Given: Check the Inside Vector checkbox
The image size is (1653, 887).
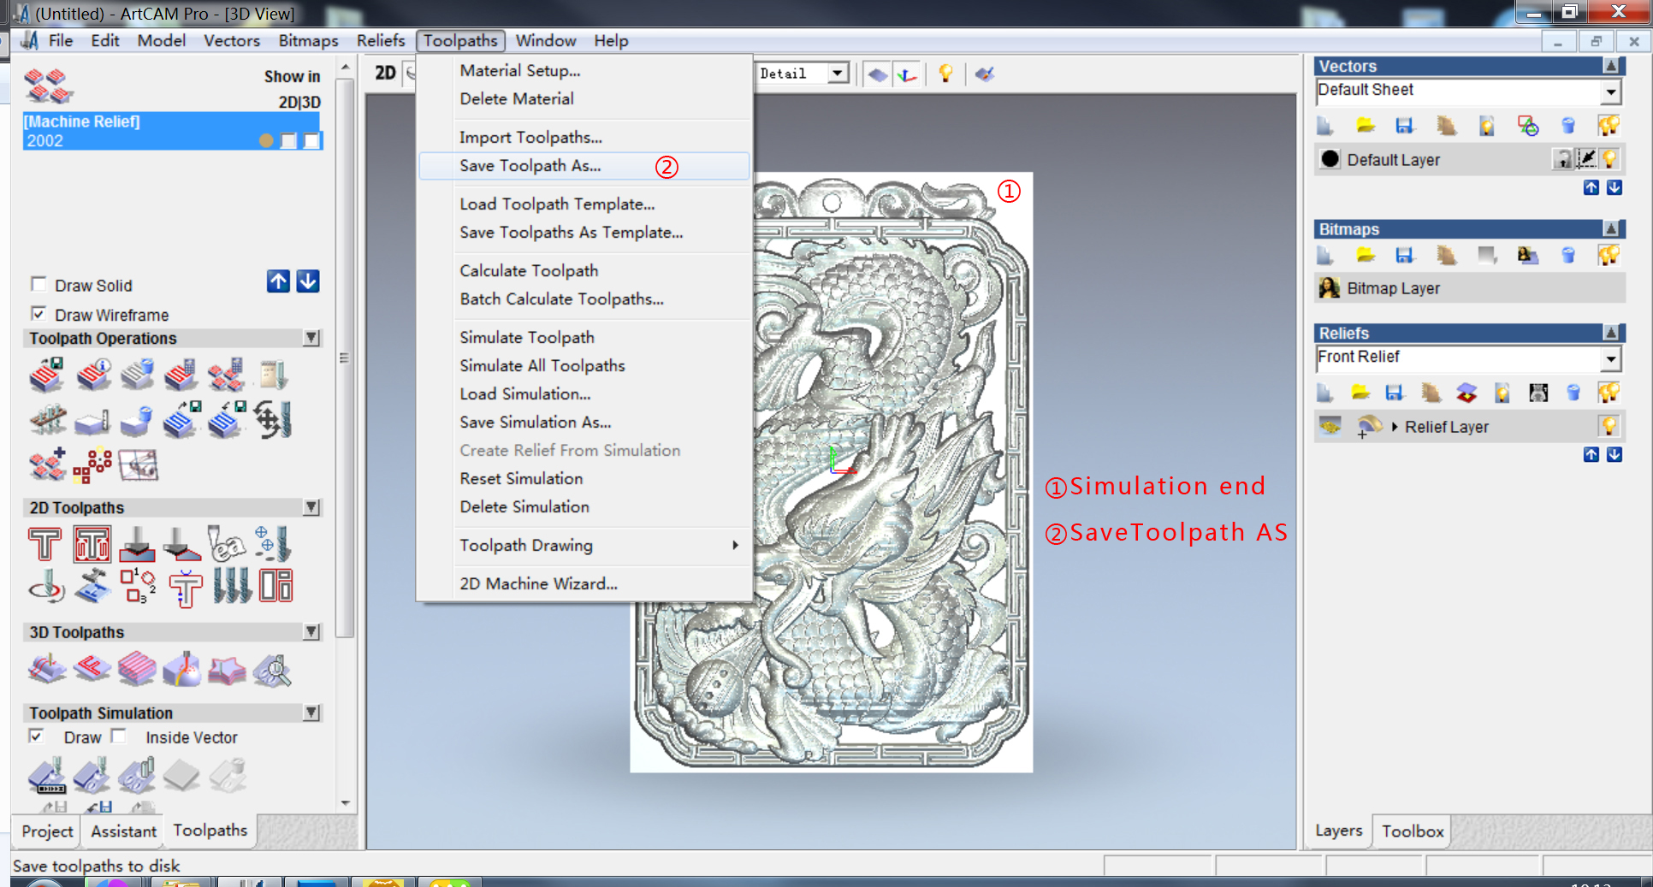Looking at the screenshot, I should [119, 736].
